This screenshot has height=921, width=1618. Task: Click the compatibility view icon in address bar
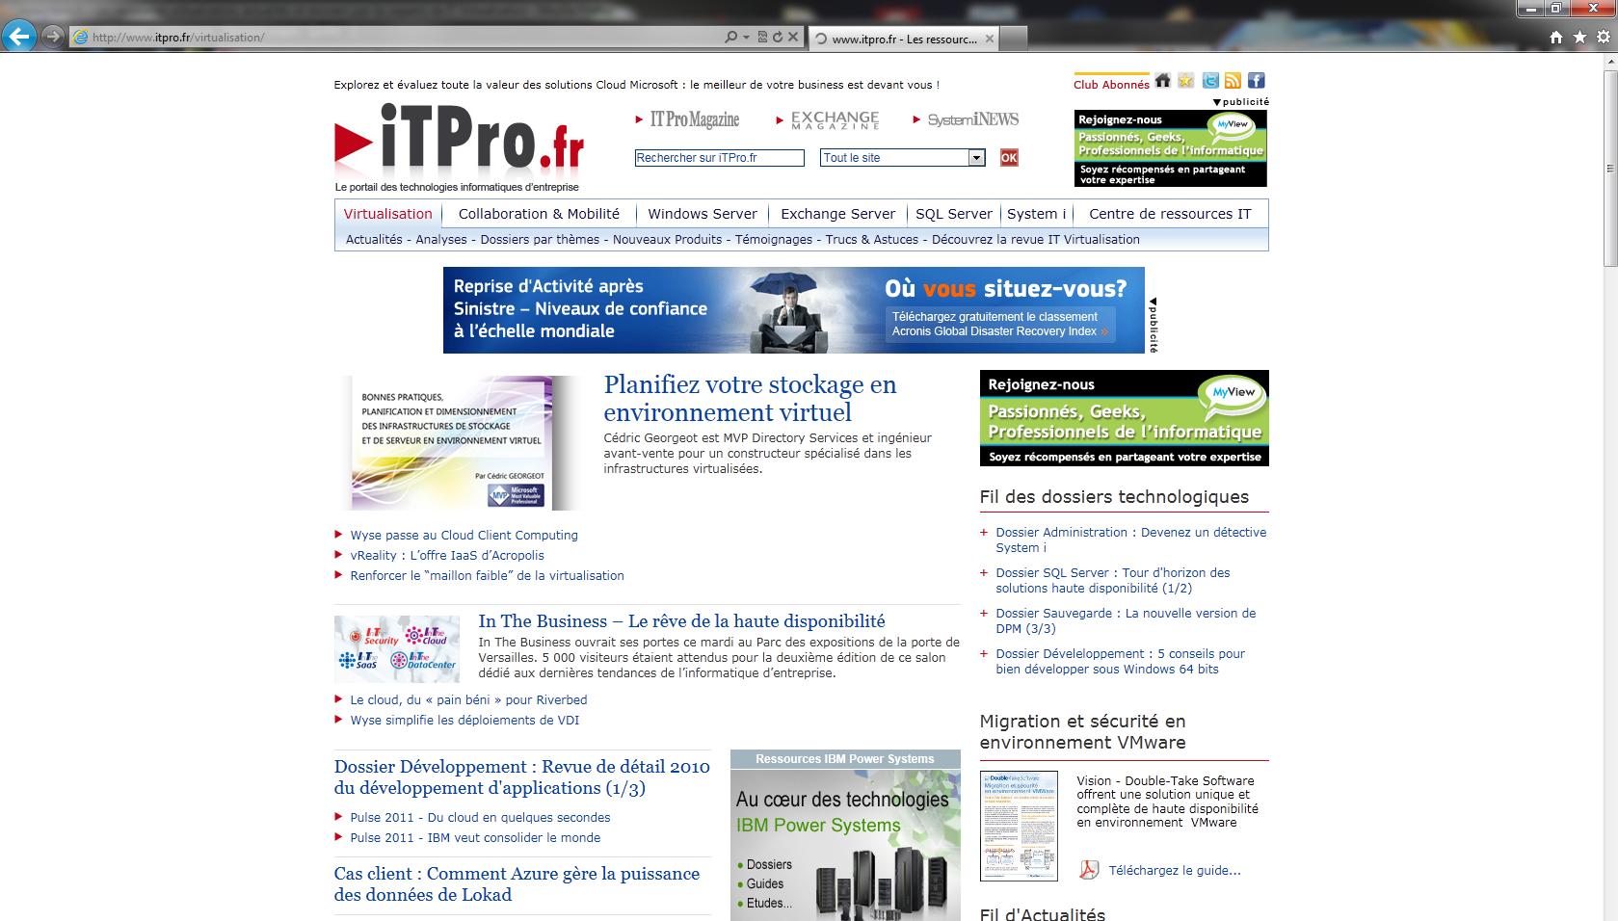pos(762,37)
